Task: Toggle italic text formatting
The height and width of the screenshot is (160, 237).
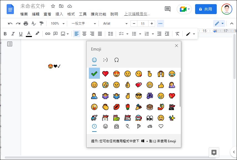Action: (x=13, y=34)
